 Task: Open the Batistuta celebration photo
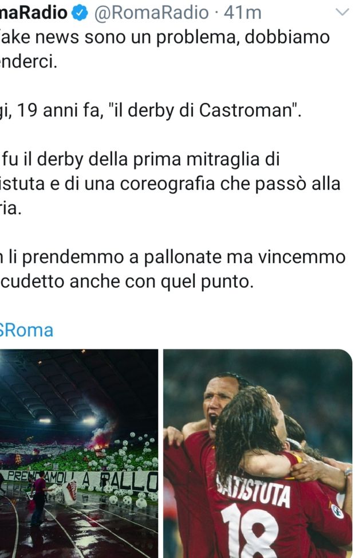click(x=258, y=454)
